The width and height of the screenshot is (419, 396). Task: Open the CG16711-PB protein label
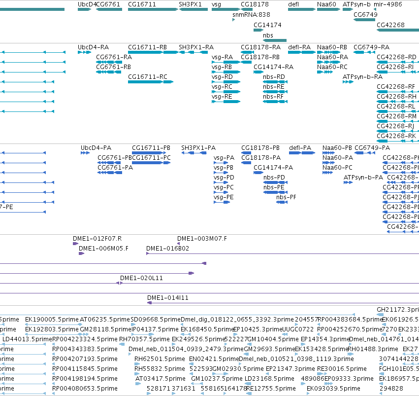151,148
